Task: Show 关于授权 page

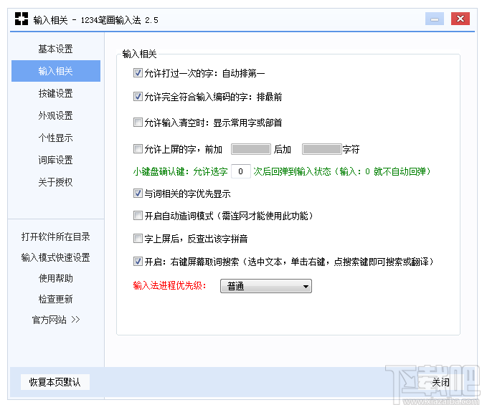Action: click(56, 182)
